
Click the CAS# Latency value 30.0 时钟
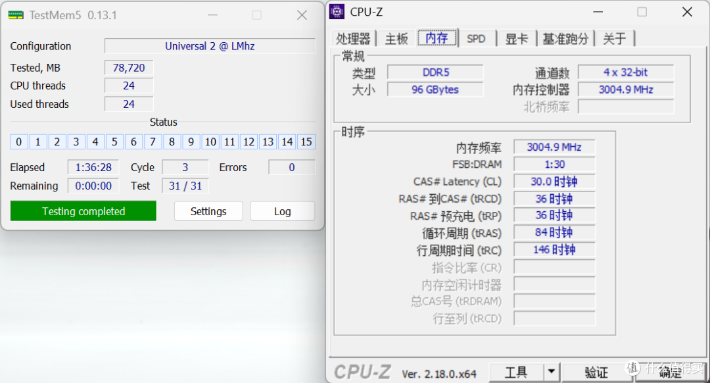[x=554, y=182]
